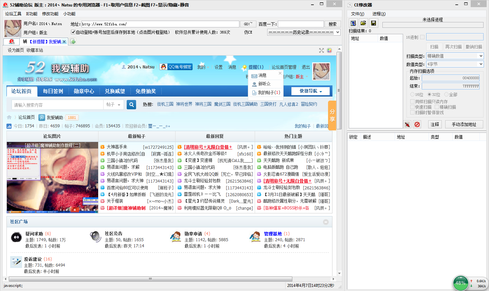Viewport: 489px width, 291px height.
Task: Open the 小功能 menu
Action: [x=69, y=14]
